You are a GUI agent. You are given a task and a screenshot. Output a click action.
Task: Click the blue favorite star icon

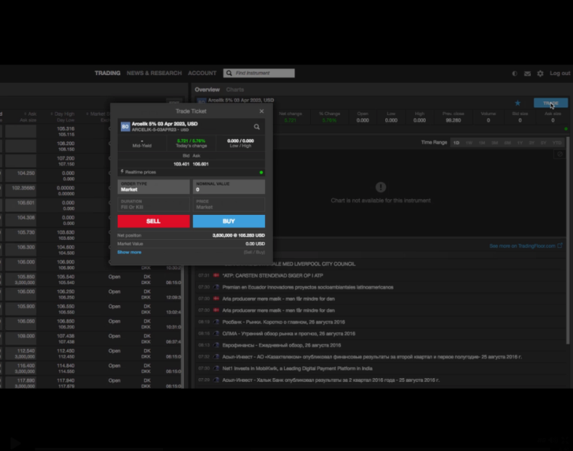click(x=517, y=103)
